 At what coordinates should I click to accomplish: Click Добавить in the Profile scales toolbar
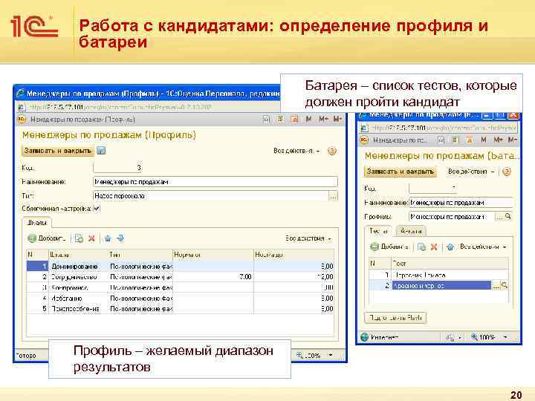click(x=46, y=238)
